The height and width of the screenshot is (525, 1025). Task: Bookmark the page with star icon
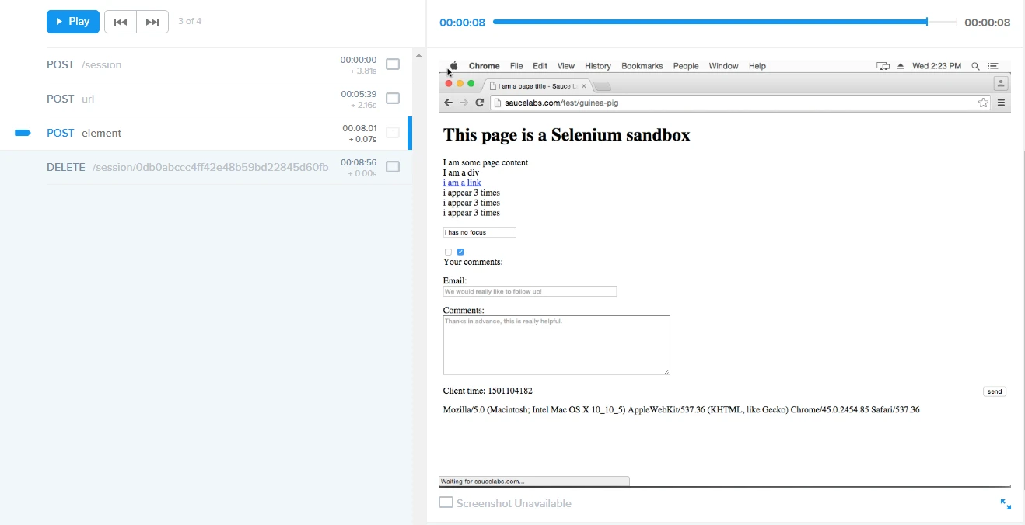tap(983, 103)
